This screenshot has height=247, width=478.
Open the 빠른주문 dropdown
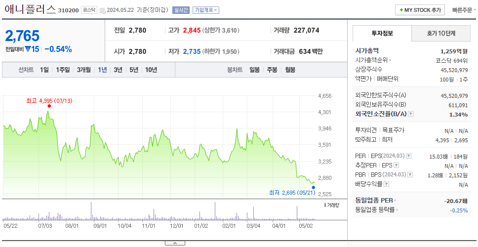[464, 10]
